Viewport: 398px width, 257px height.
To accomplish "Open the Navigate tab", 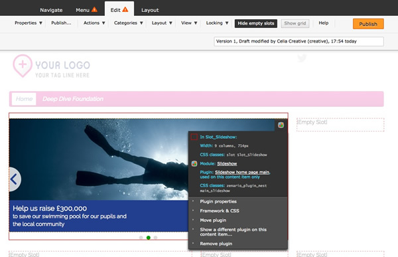I will tap(51, 10).
